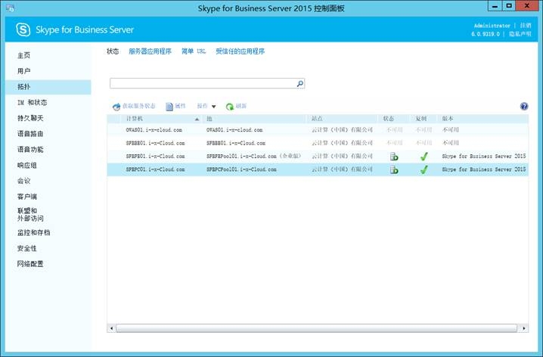543x357 pixels.
Task: Click the search magnifier icon
Action: coord(300,83)
